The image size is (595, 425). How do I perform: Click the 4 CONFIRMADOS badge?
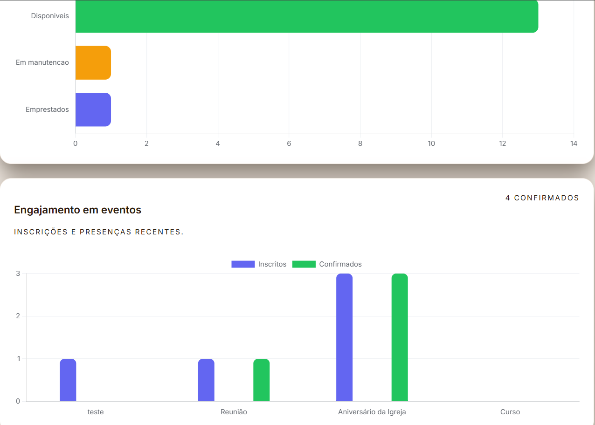[542, 198]
